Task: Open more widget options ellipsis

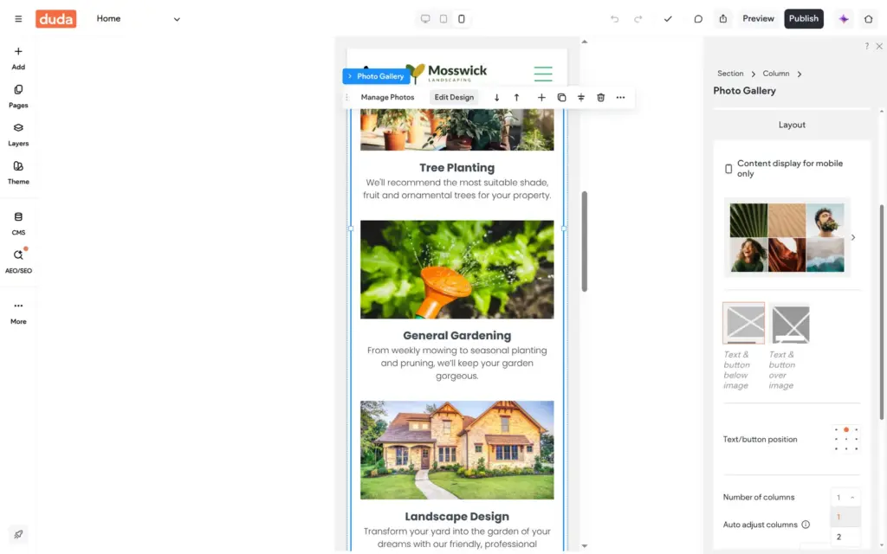Action: (620, 97)
